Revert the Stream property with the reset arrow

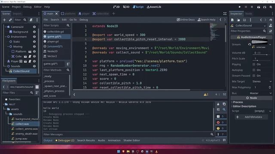click(249, 44)
